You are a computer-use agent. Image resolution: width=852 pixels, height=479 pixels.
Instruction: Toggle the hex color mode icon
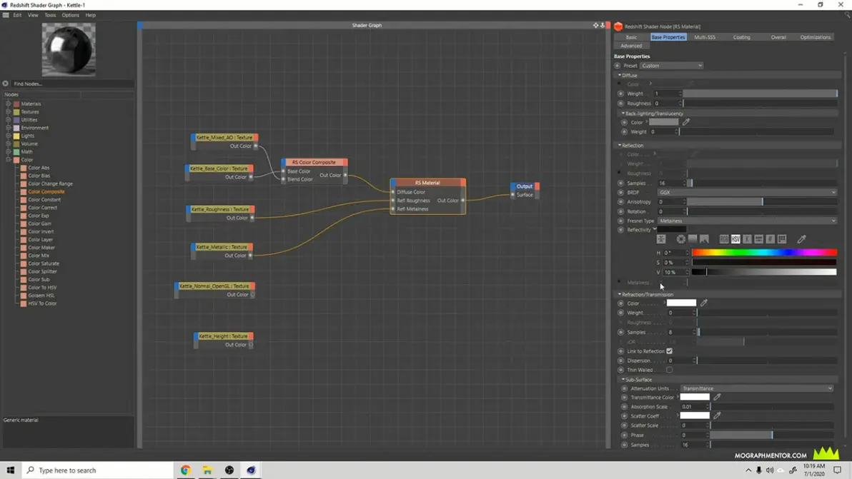770,239
